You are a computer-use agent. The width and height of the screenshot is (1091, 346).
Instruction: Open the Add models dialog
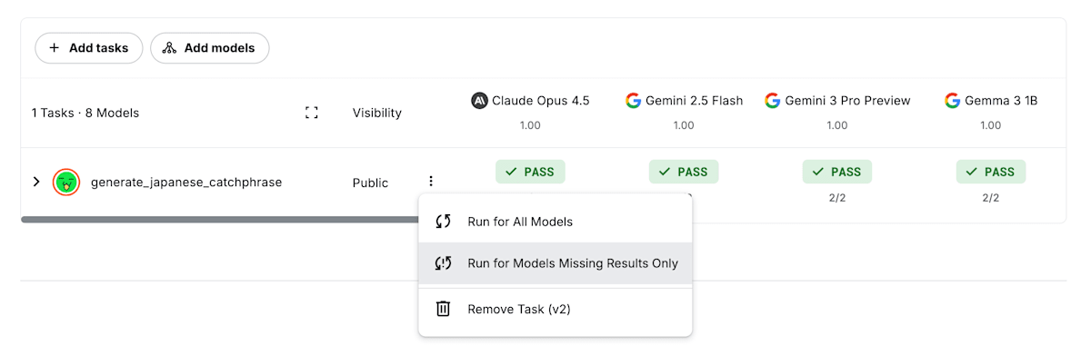click(x=209, y=48)
